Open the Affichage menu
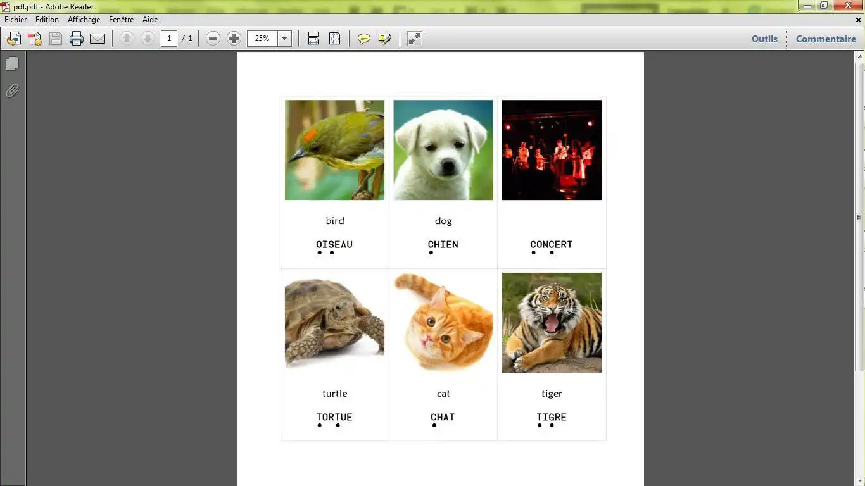 click(x=84, y=20)
